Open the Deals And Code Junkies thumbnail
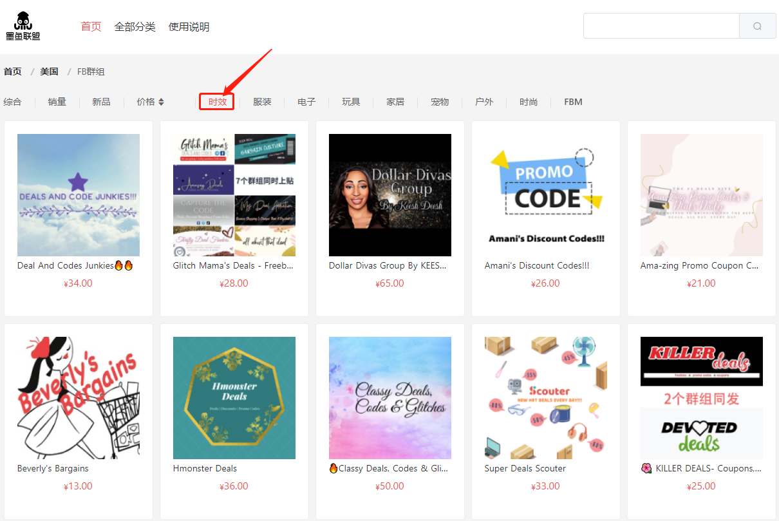The width and height of the screenshot is (779, 521). 79,195
